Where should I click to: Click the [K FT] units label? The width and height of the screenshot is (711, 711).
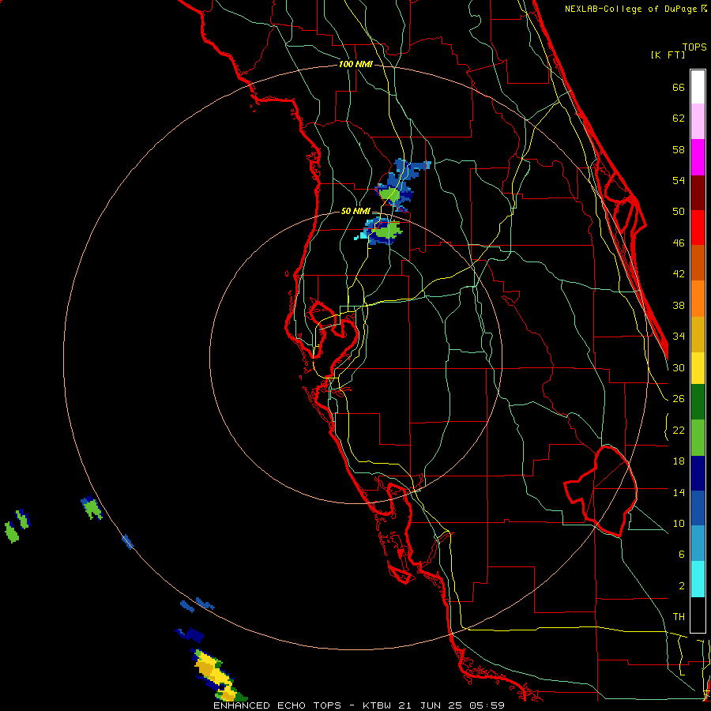pyautogui.click(x=668, y=55)
